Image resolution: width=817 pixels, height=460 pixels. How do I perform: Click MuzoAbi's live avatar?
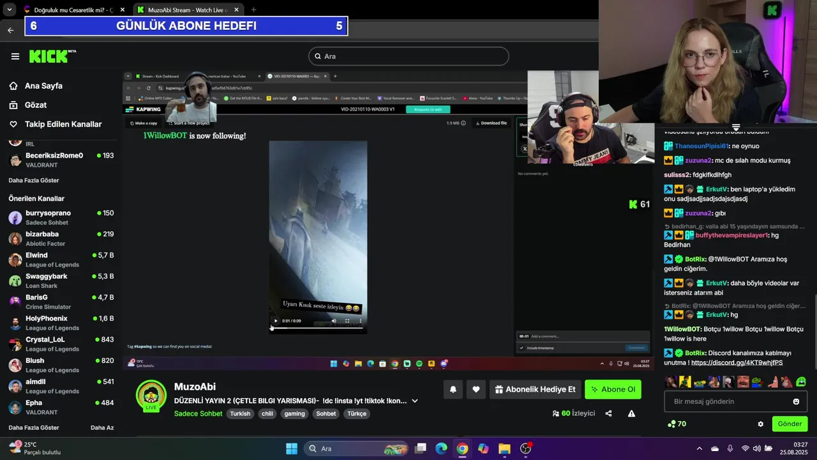[151, 395]
